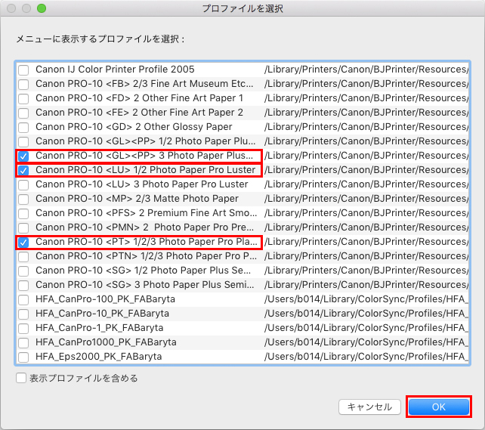Viewport: 485px width, 430px height.
Task: Enable <SG> 3 Photo Paper Plus Semi checkbox
Action: click(x=23, y=286)
